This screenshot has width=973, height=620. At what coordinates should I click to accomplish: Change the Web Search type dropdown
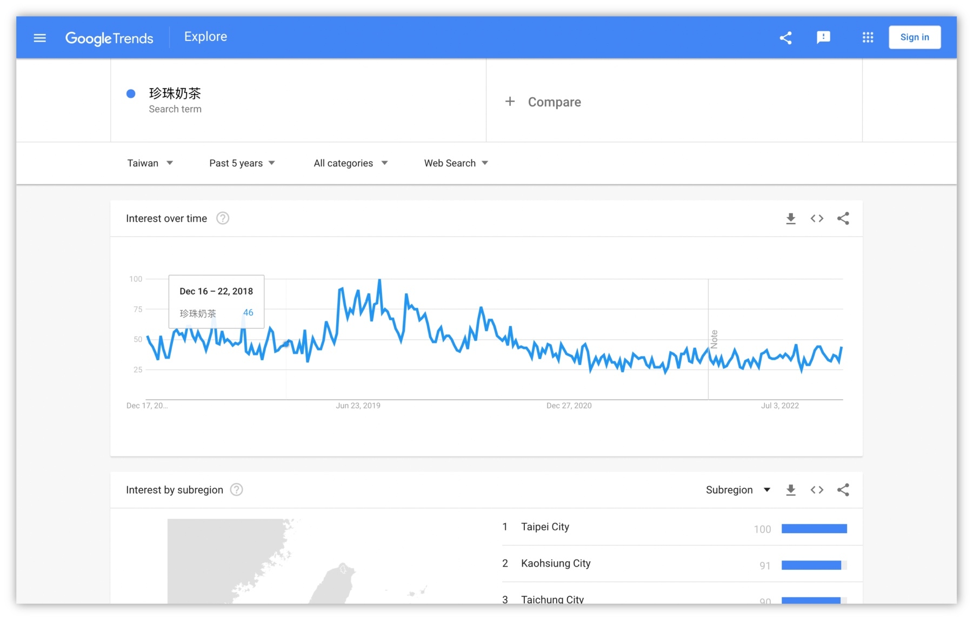pos(456,163)
